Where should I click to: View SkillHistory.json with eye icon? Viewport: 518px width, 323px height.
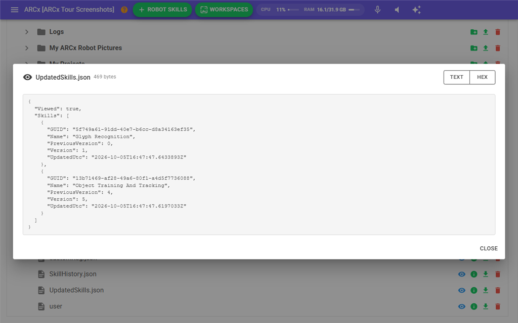pyautogui.click(x=462, y=274)
